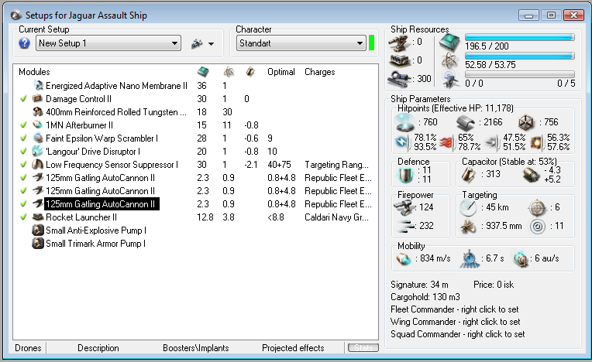Click the launcher hardpoints icon
Screen dimensions: 592x362
399,60
